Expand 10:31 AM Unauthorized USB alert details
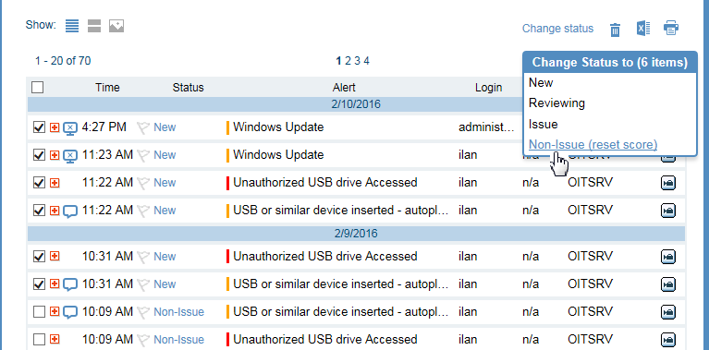The height and width of the screenshot is (350, 709). click(x=55, y=257)
